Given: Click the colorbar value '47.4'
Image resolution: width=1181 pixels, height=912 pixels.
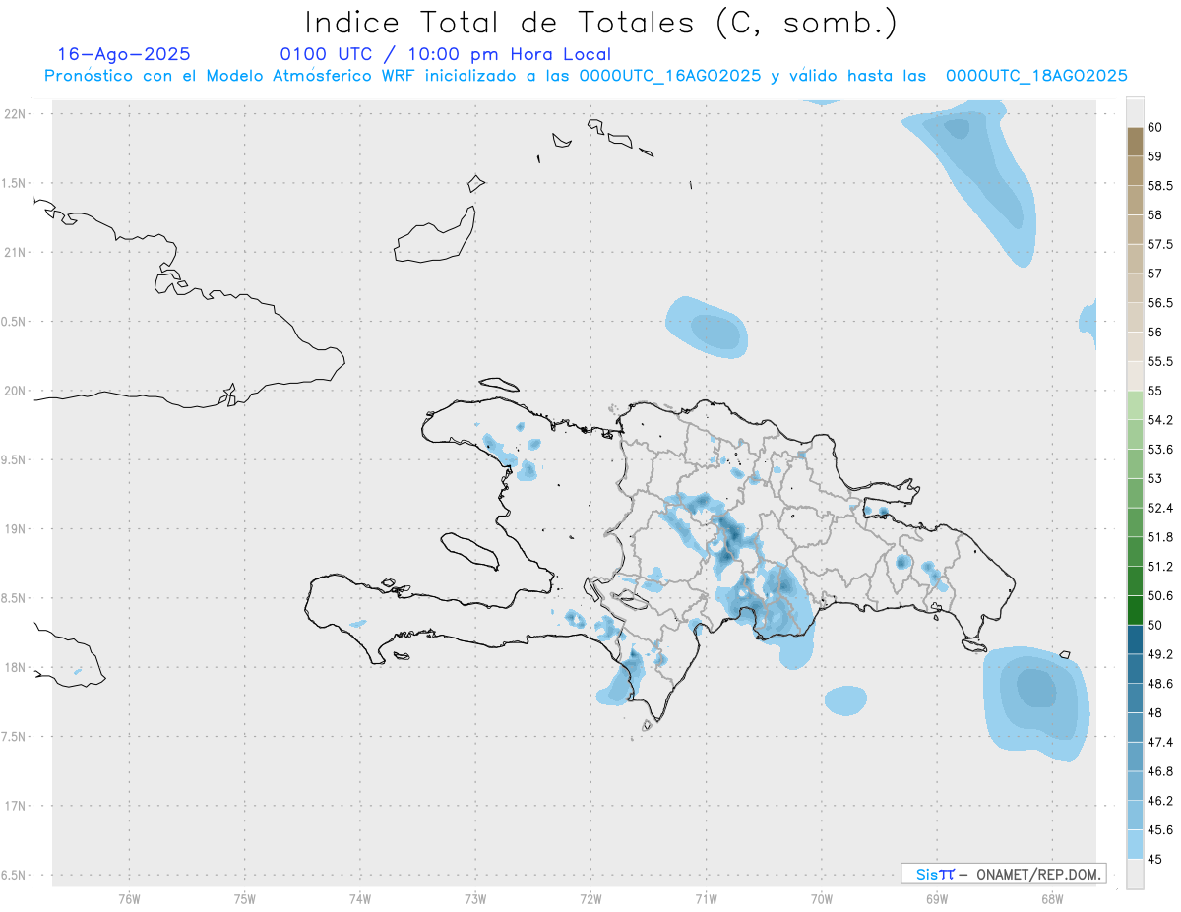Looking at the screenshot, I should (1160, 742).
